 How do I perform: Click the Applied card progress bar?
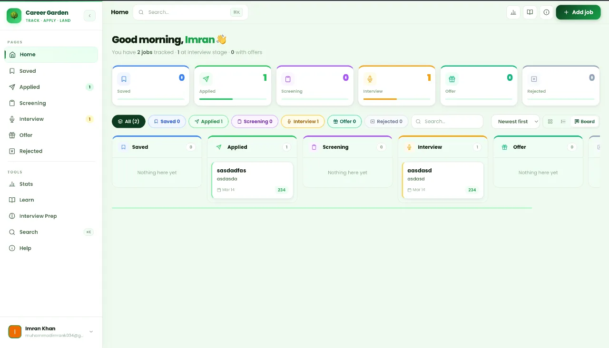click(233, 99)
